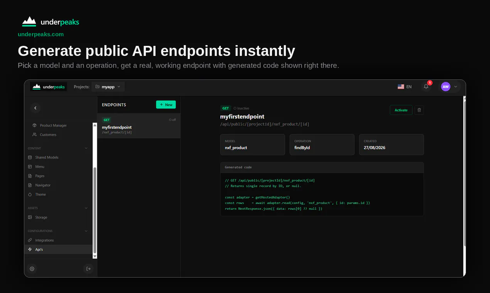Click the Activate button
Screen dimensions: 490x293
click(x=401, y=110)
